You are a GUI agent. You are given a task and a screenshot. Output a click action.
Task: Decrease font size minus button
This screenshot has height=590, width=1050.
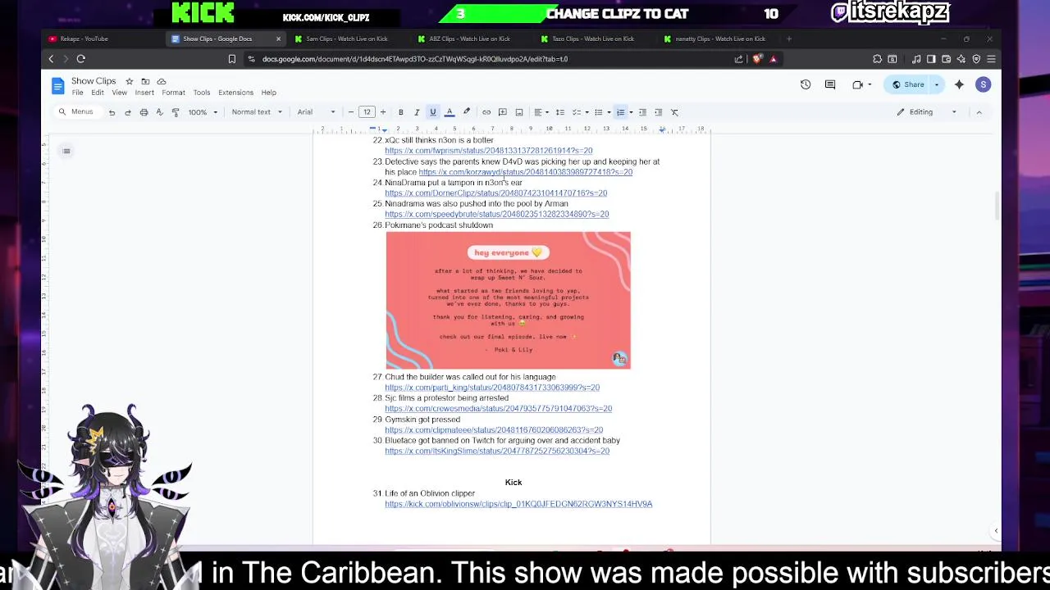pos(351,112)
